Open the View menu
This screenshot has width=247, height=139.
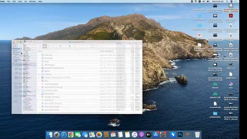pos(20,2)
